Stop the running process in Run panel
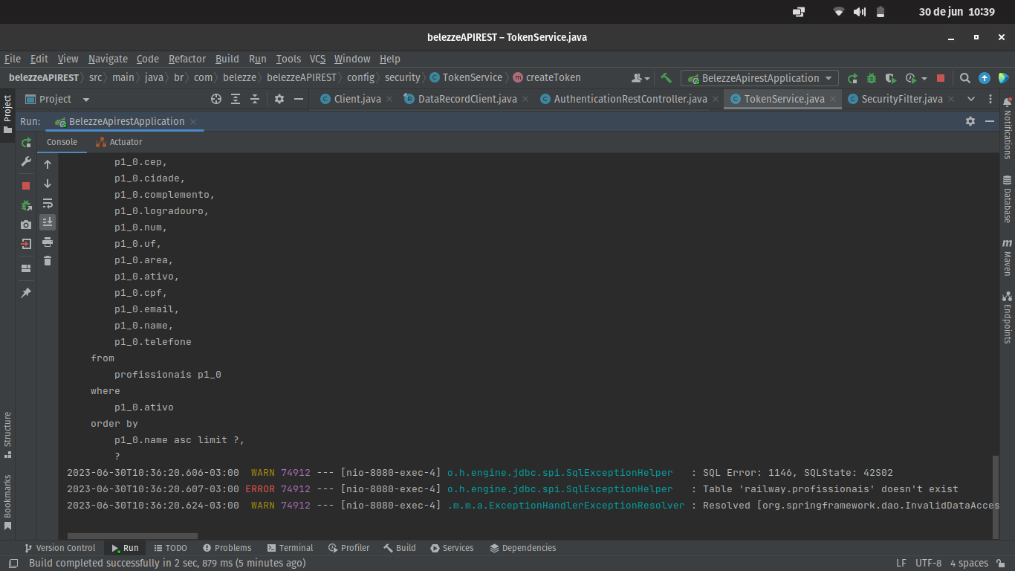The height and width of the screenshot is (571, 1015). pos(26,186)
